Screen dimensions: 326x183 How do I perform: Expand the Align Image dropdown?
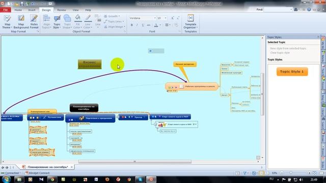(115, 27)
